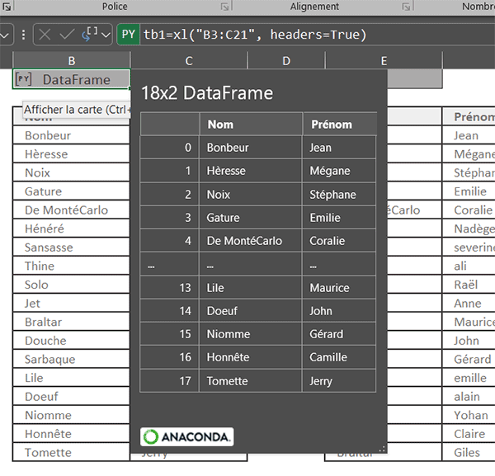This screenshot has height=476, width=495.
Task: Click Coralie in the card preview
Action: [327, 241]
